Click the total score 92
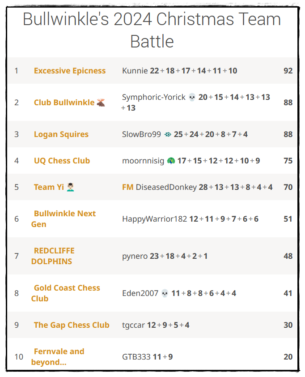This screenshot has width=305, height=377. coord(288,71)
